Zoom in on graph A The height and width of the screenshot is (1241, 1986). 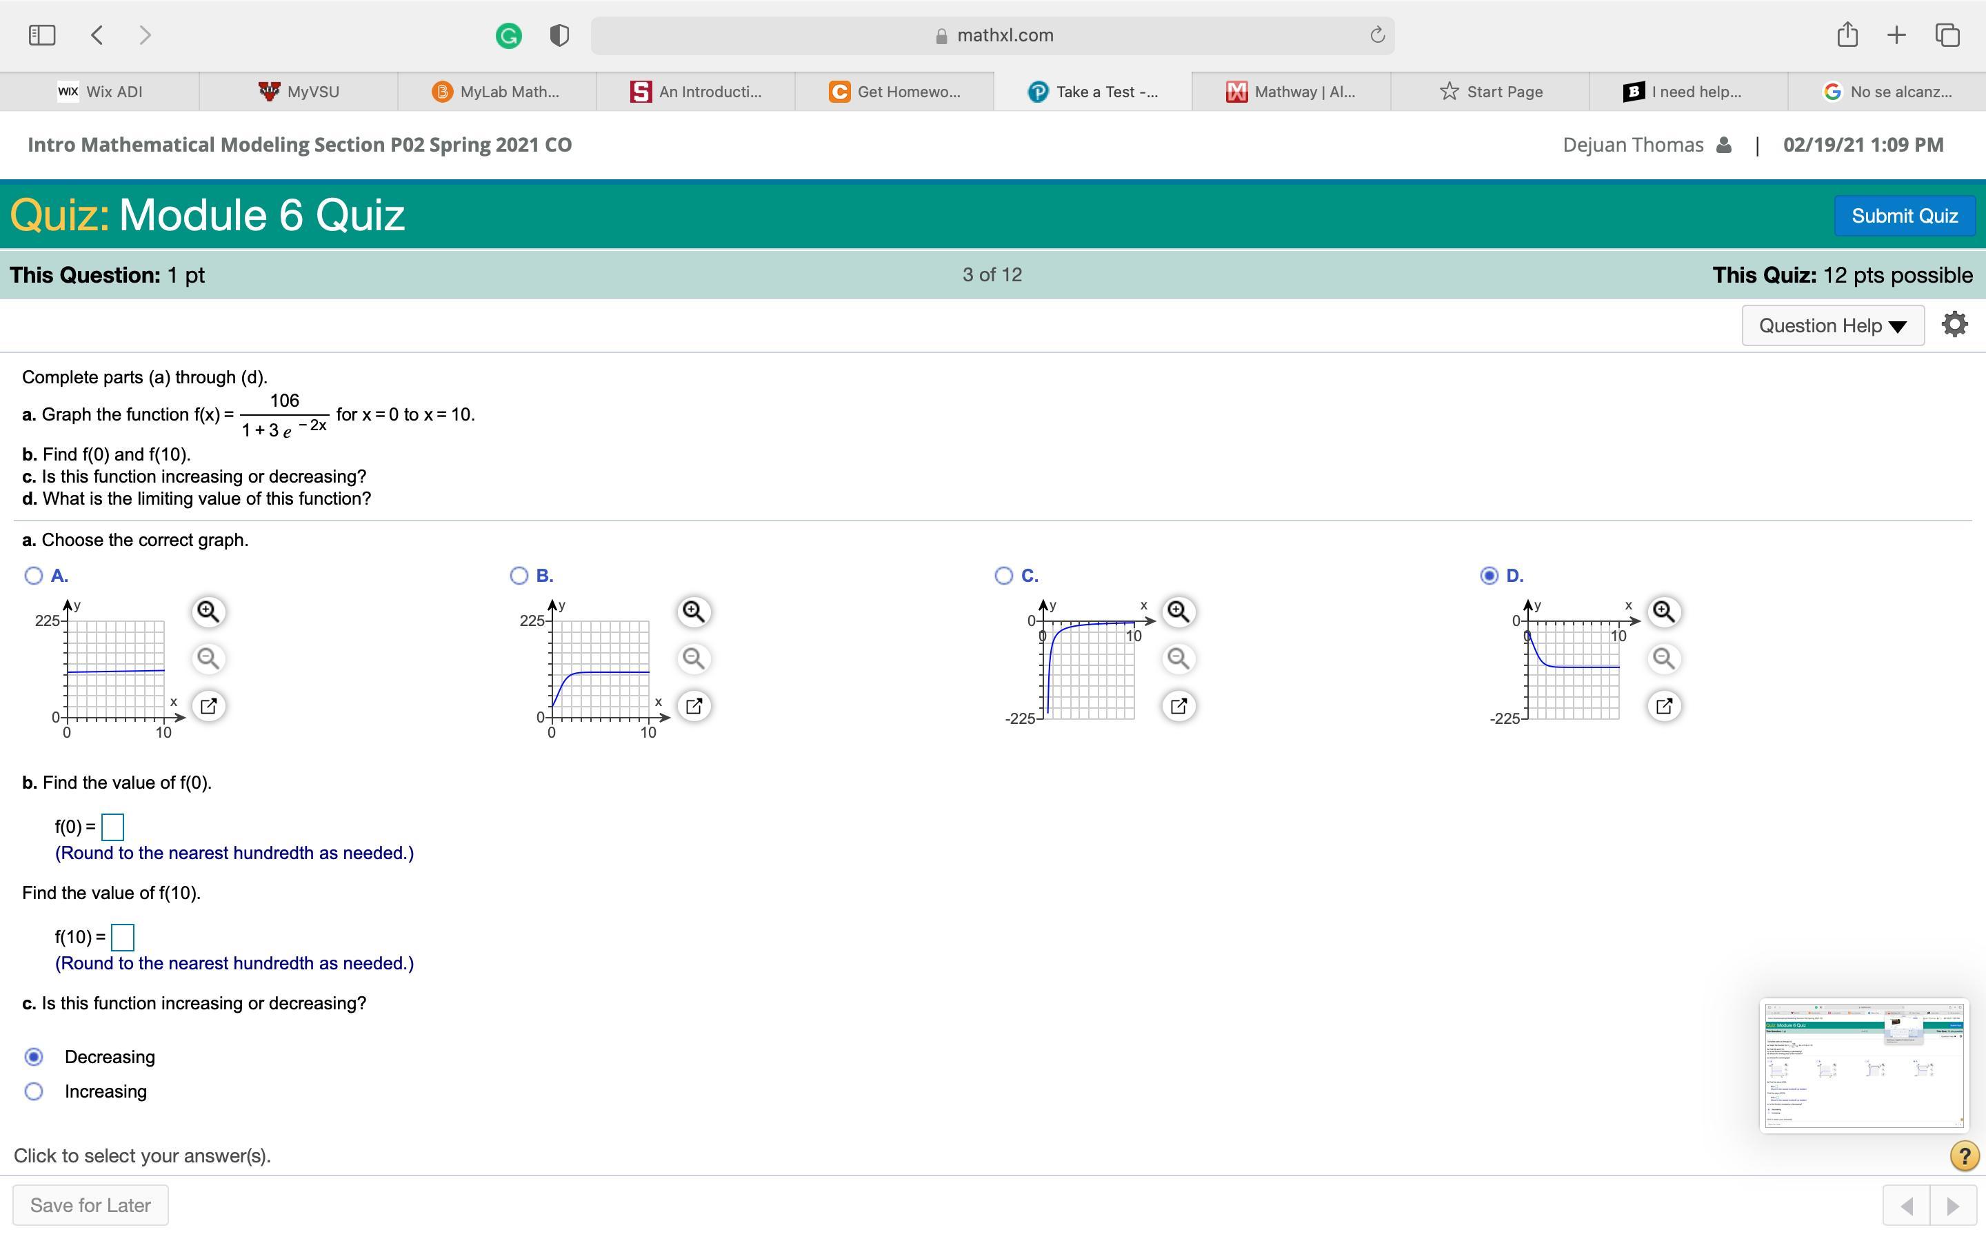(208, 612)
